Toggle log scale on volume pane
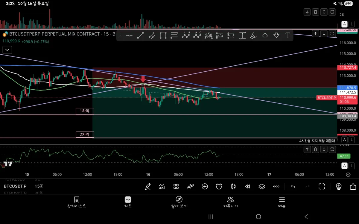The height and width of the screenshot is (224, 359). click(352, 24)
